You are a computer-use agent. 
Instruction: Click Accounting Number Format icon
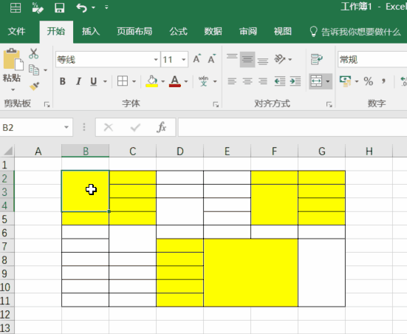pos(345,81)
